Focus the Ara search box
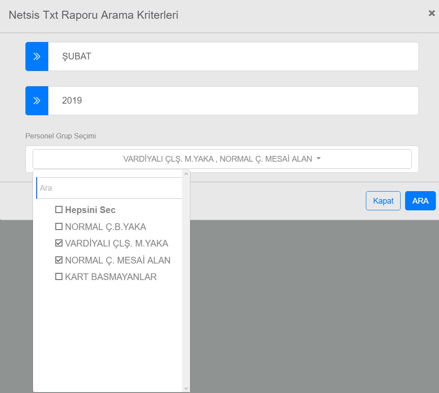439x393 pixels. click(109, 188)
